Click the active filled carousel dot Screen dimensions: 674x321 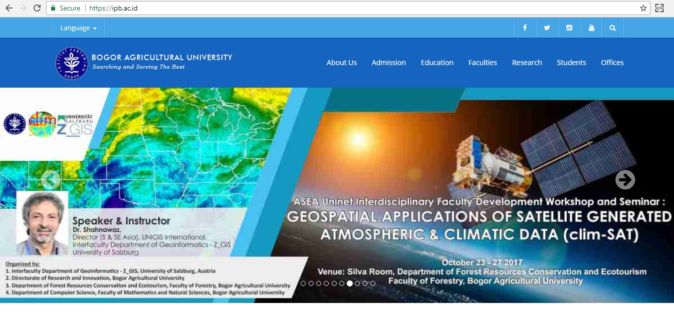click(350, 283)
